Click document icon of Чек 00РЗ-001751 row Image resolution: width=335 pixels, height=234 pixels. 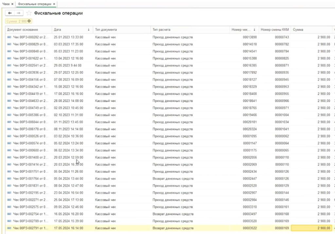(9, 171)
